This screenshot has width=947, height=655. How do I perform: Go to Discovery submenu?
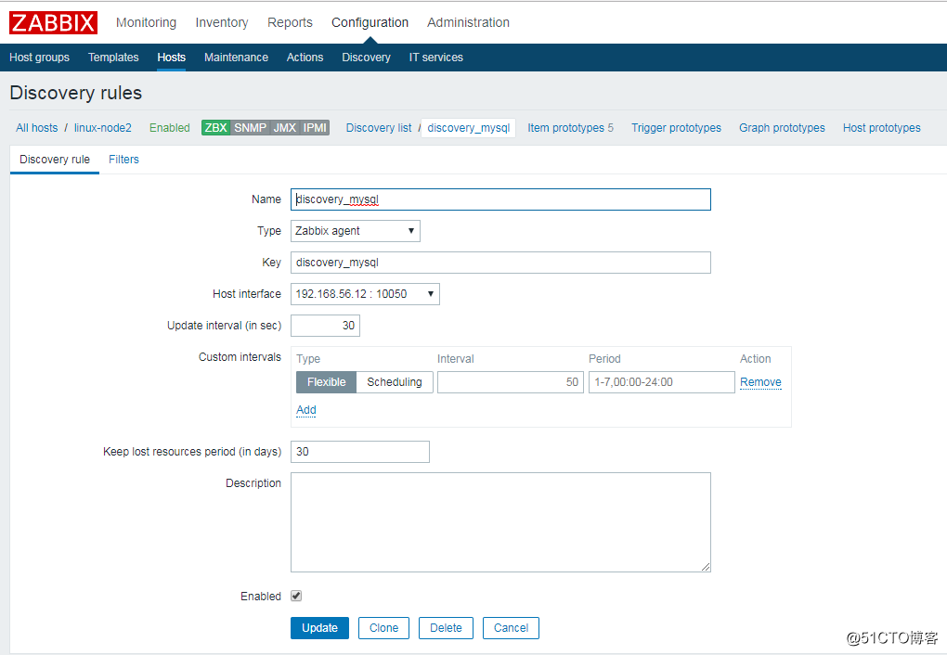(x=366, y=58)
